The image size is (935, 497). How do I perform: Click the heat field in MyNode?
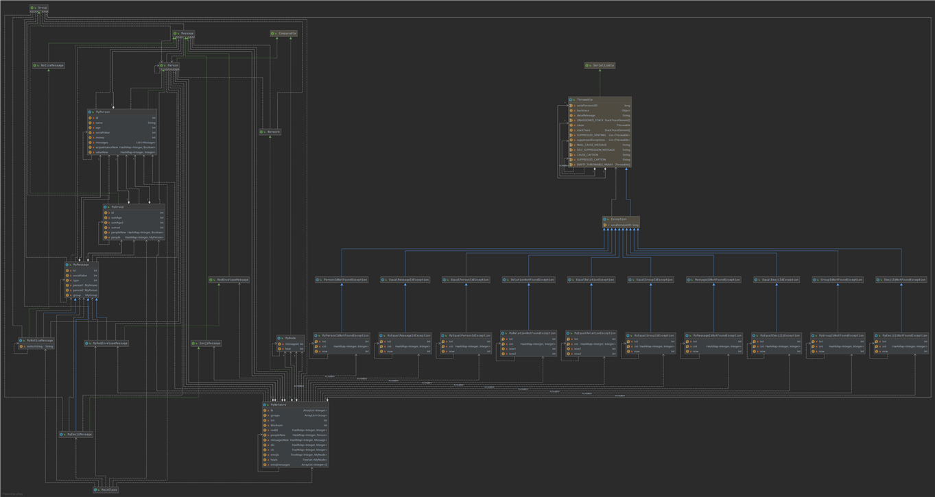[290, 349]
